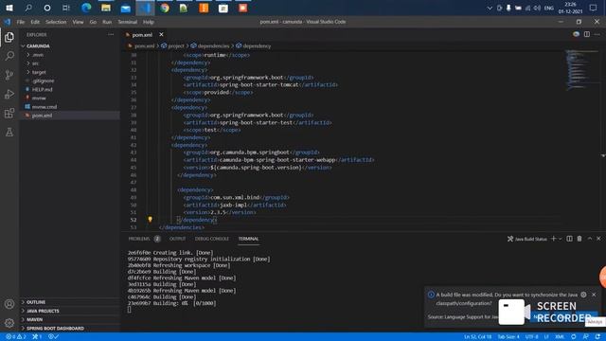The height and width of the screenshot is (341, 606).
Task: Open the Manage gear in activity bar
Action: [9, 323]
